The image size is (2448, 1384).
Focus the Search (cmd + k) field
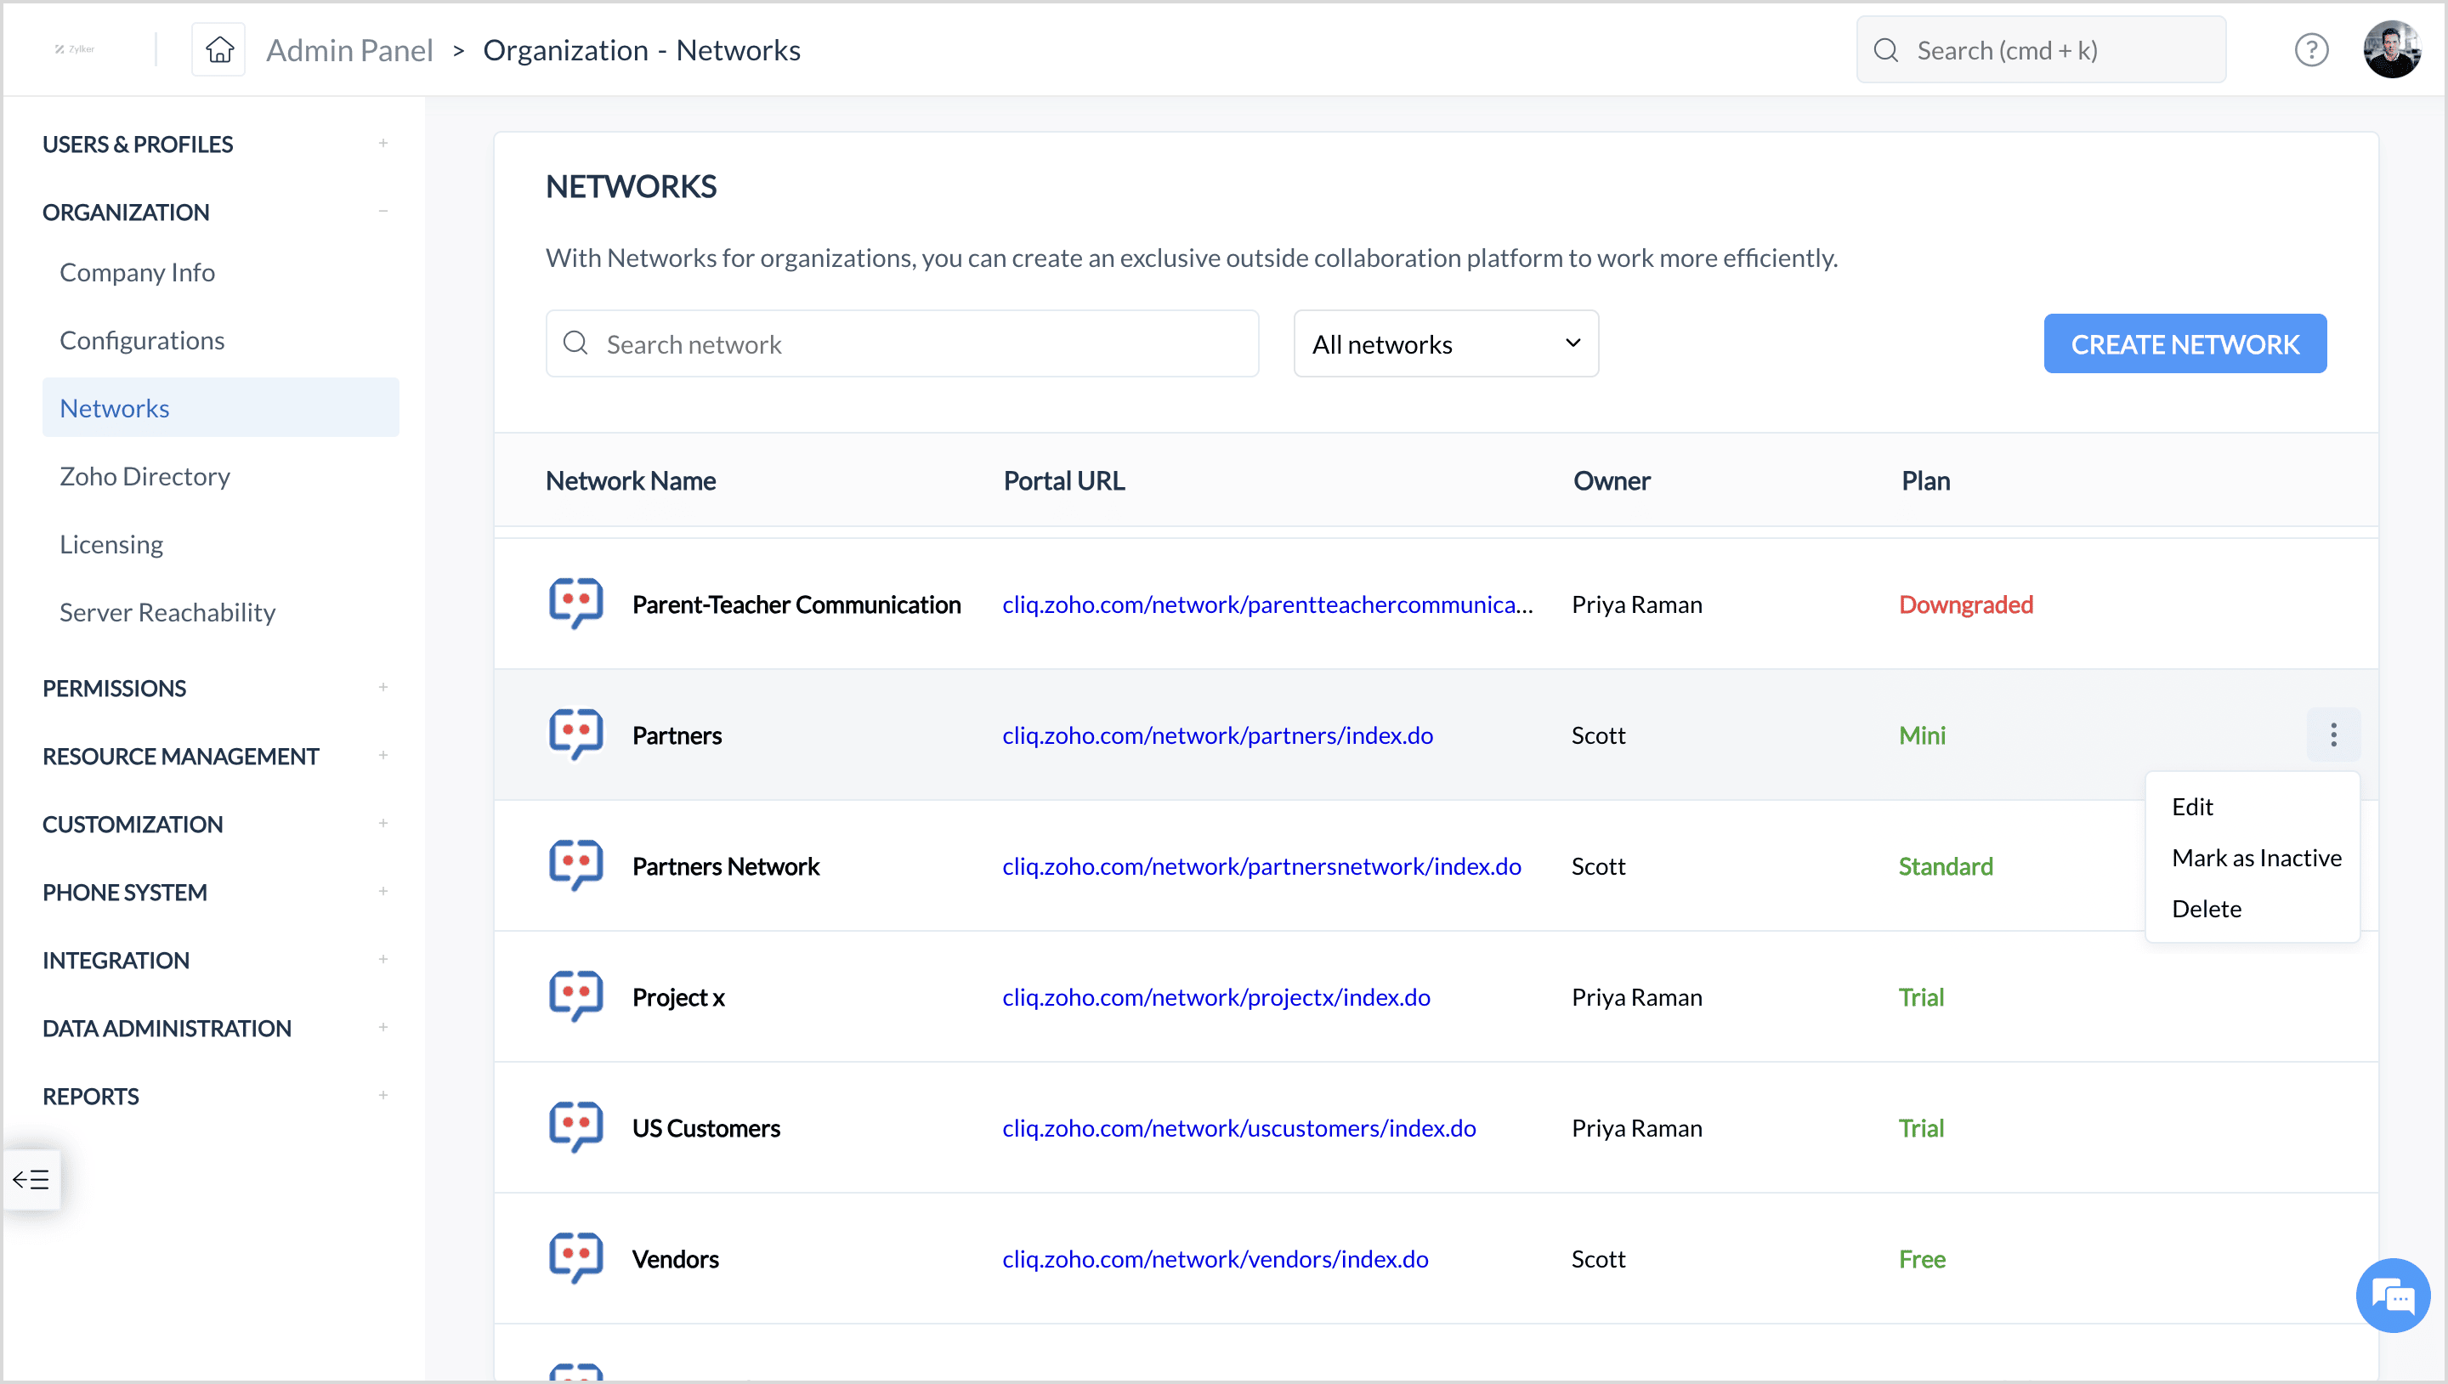coord(2041,50)
